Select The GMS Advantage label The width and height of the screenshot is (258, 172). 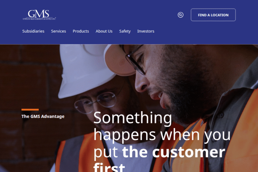(43, 116)
